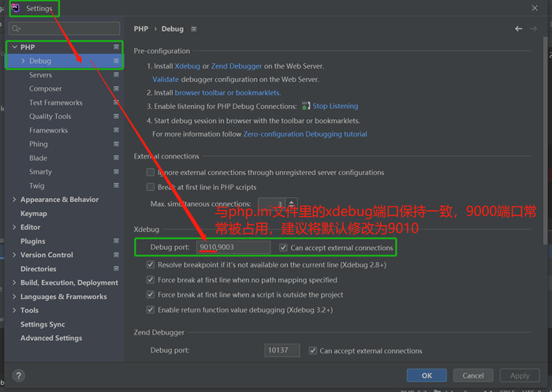Viewport: 552px width, 392px height.
Task: Expand the Debug tree node
Action: 23,61
